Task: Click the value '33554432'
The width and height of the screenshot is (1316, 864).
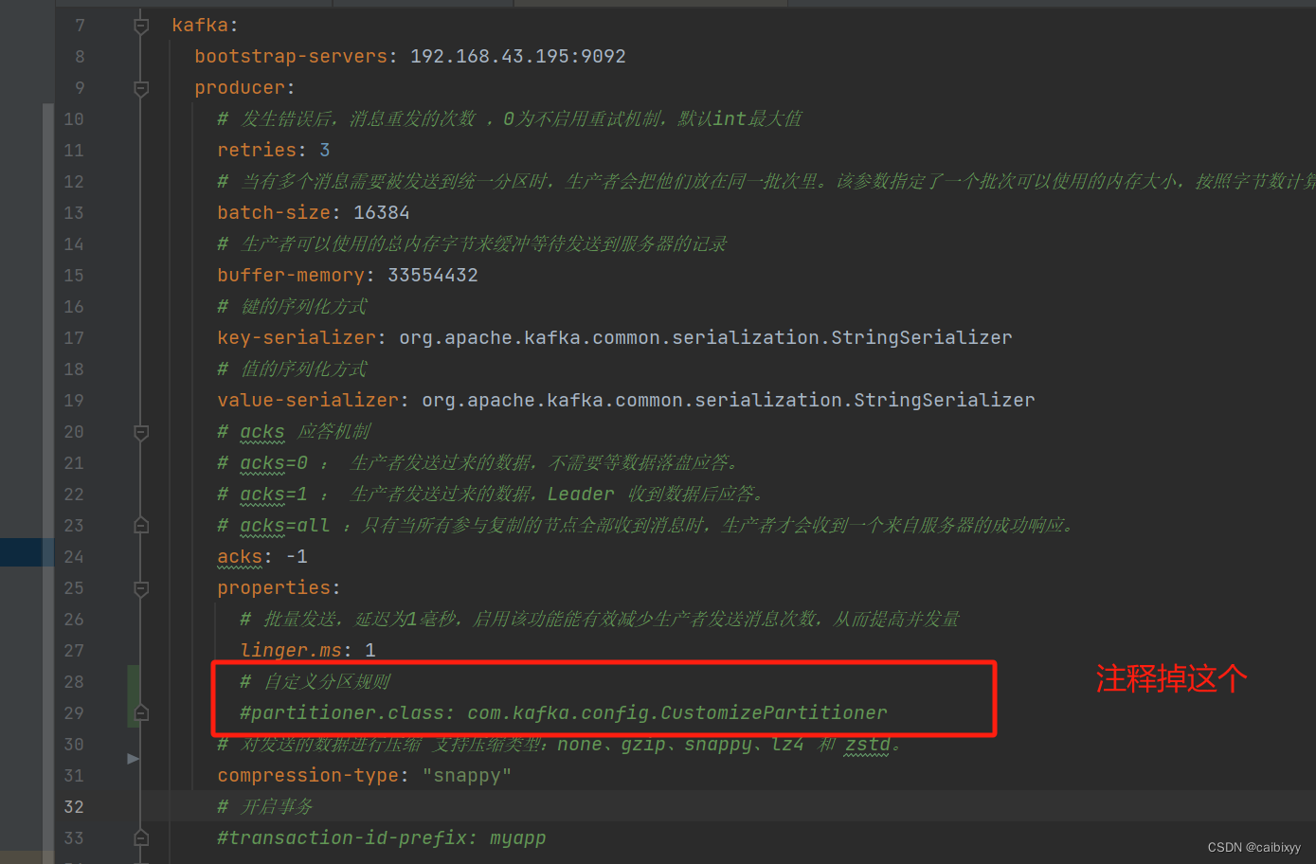Action: [433, 276]
